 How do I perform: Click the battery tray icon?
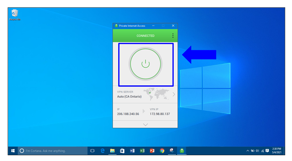(x=253, y=151)
